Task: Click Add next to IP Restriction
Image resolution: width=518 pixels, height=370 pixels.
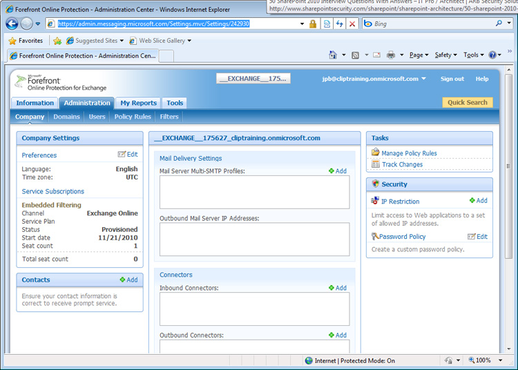Action: (x=479, y=200)
